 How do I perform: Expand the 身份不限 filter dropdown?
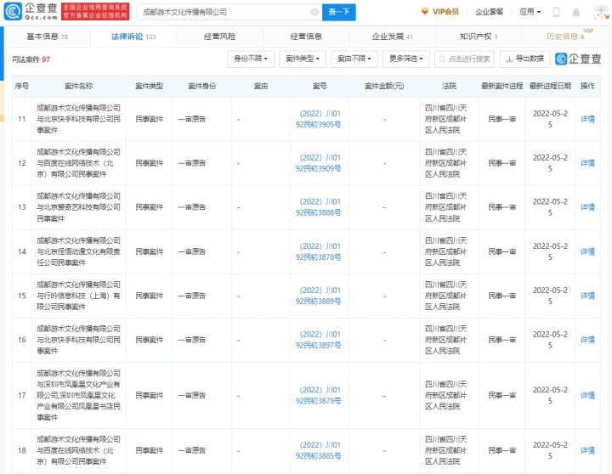(x=251, y=59)
